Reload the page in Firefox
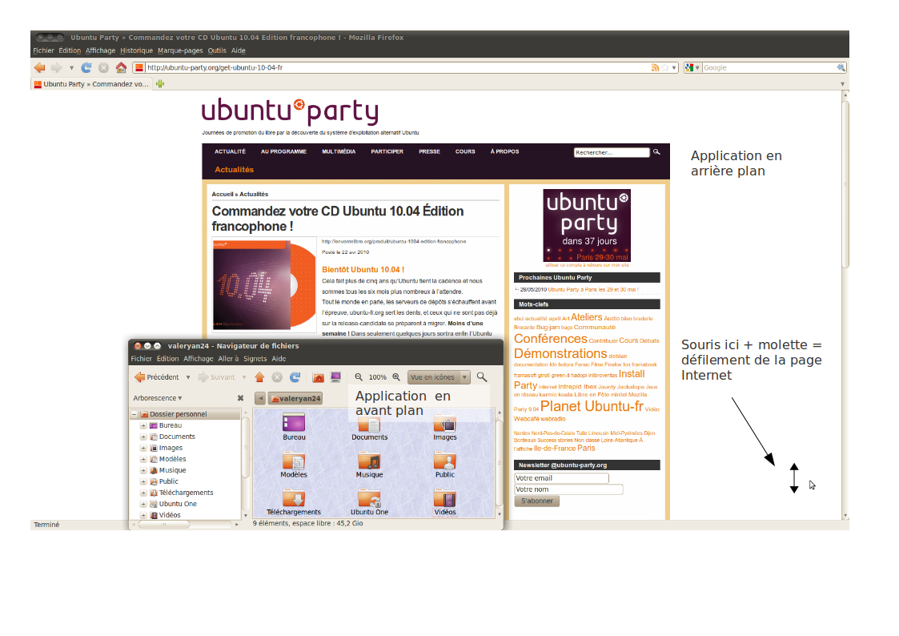This screenshot has width=899, height=636. coord(86,68)
